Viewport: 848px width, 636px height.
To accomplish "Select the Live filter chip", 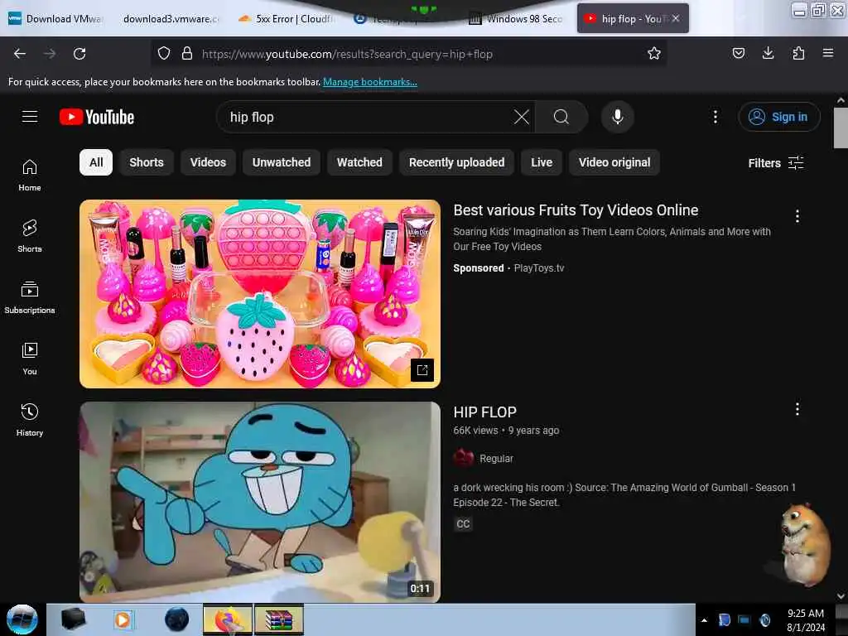I will (542, 162).
